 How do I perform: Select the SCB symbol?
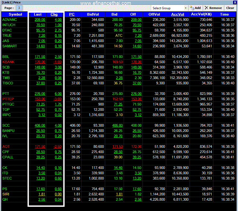coord(6,67)
